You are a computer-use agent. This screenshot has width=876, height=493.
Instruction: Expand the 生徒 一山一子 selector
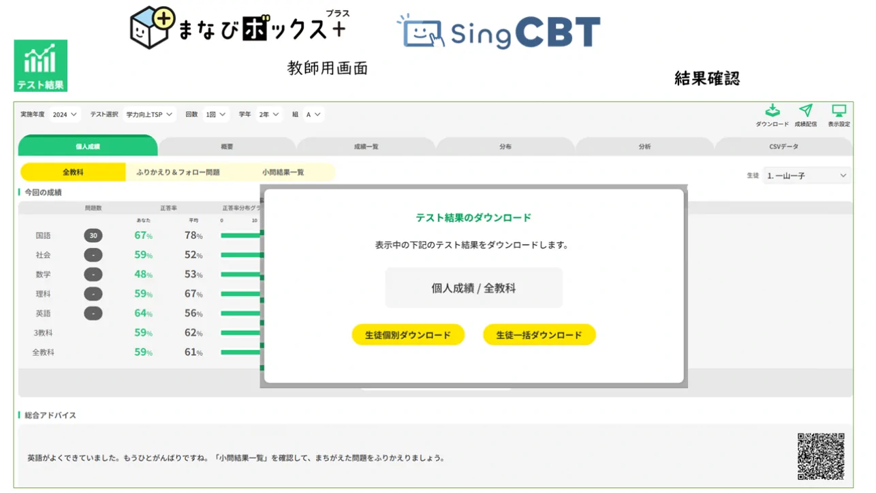coord(807,176)
